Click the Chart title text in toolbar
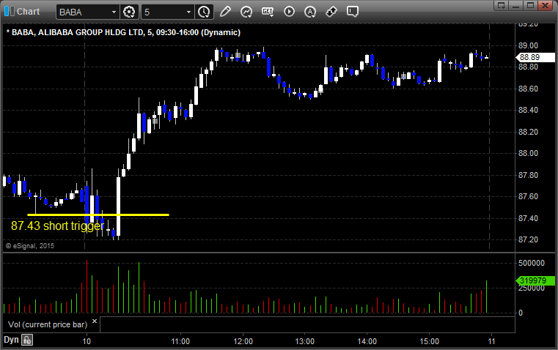This screenshot has height=350, width=558. (x=28, y=12)
